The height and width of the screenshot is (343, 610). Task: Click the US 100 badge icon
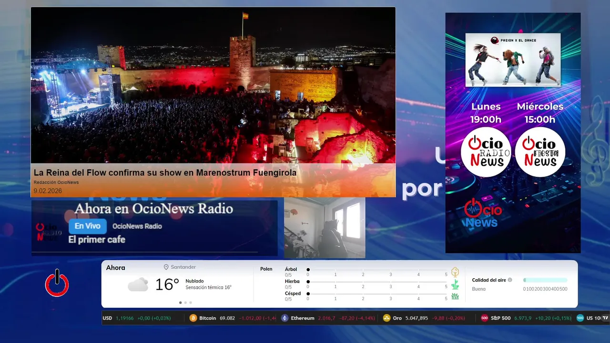580,318
